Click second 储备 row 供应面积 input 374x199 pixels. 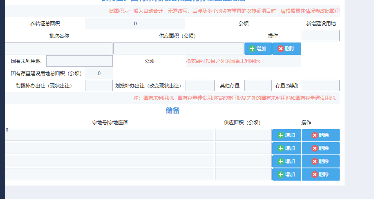(243, 148)
